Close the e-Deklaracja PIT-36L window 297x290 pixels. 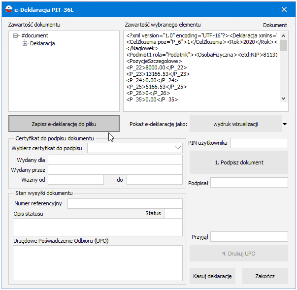tap(284, 9)
